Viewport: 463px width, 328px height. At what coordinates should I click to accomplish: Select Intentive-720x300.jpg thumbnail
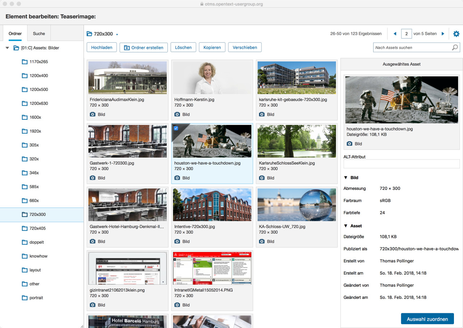click(x=212, y=205)
